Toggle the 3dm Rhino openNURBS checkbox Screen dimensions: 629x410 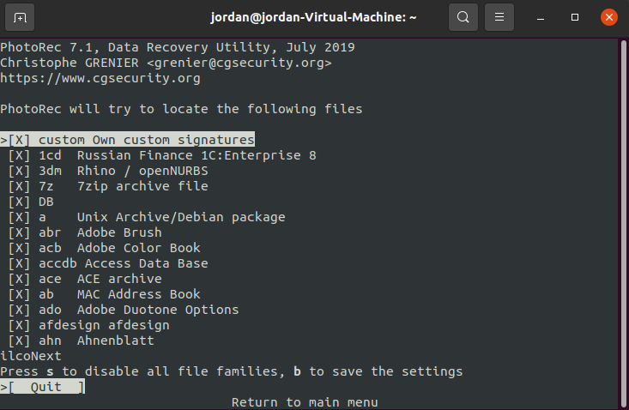coord(19,171)
